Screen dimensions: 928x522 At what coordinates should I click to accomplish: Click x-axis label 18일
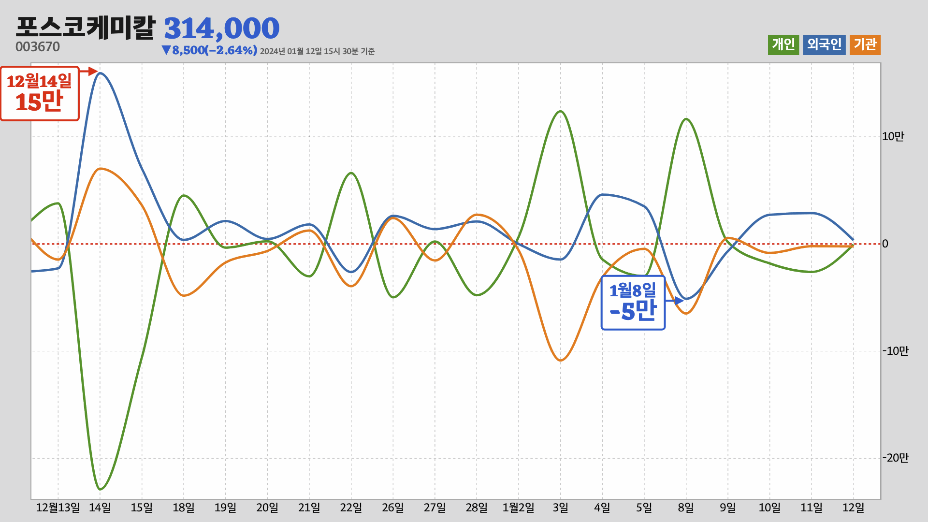184,507
